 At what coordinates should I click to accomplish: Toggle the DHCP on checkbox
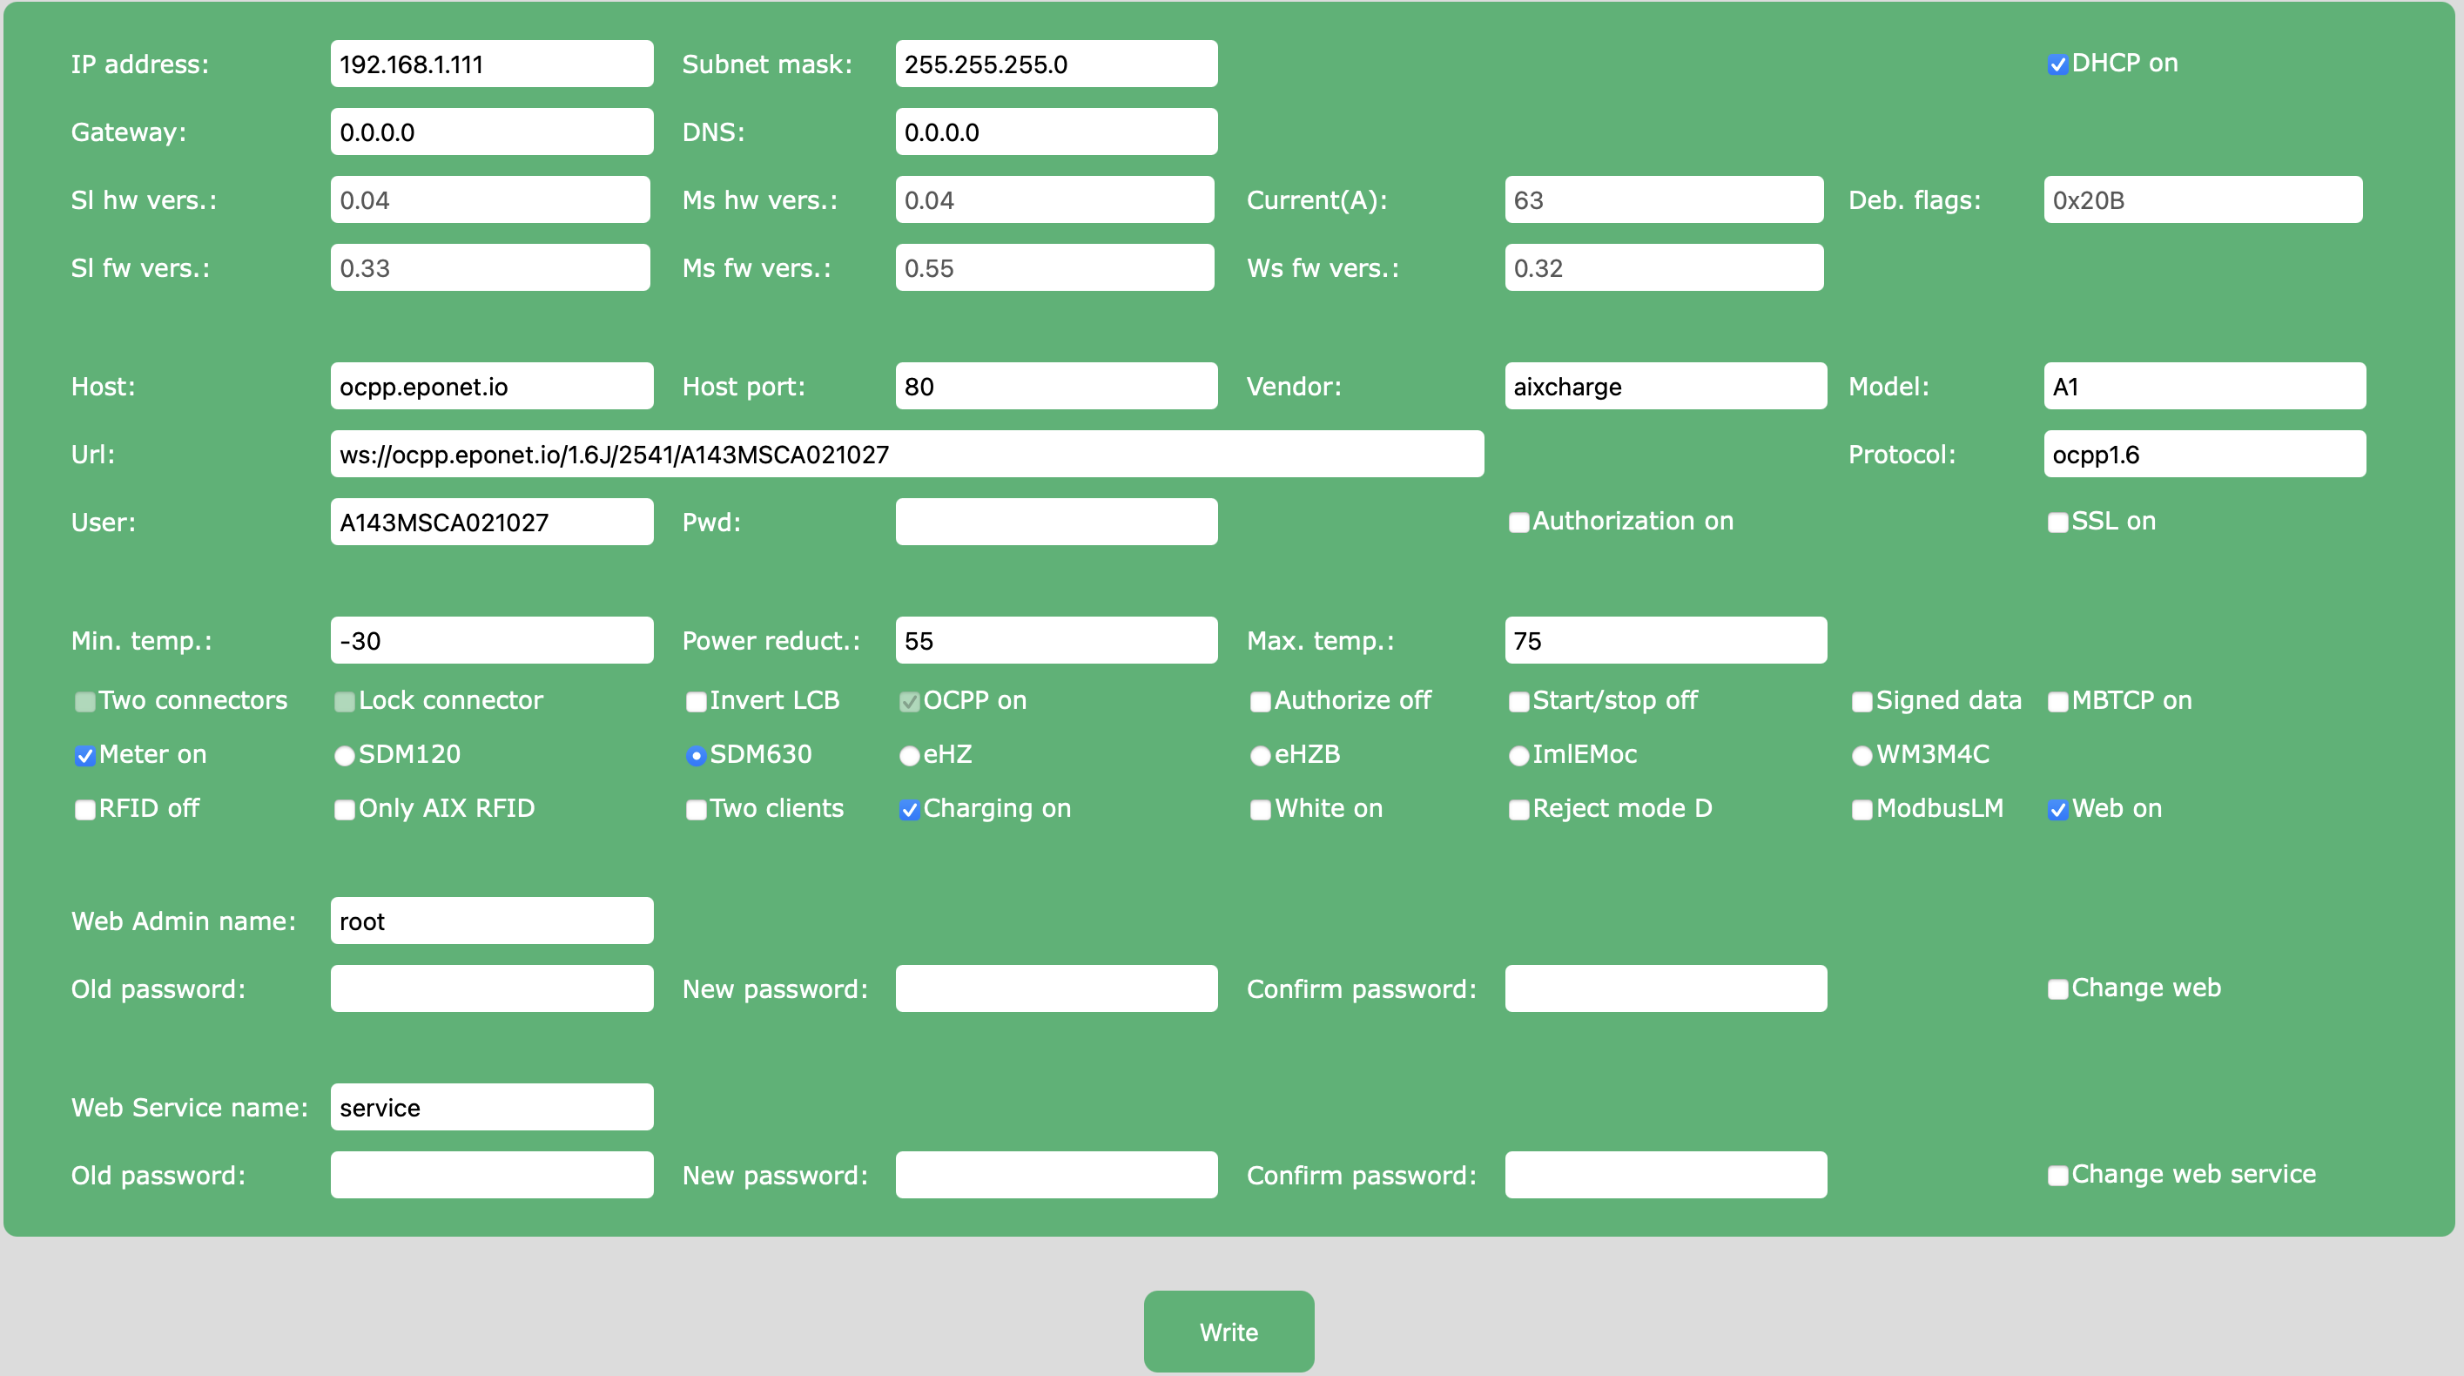(2057, 65)
